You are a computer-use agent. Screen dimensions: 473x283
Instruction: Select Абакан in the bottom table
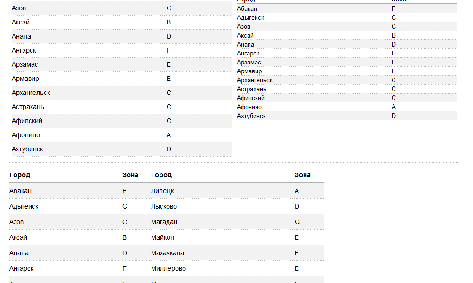coord(21,191)
